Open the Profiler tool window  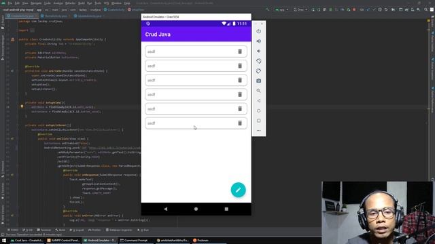(94, 230)
